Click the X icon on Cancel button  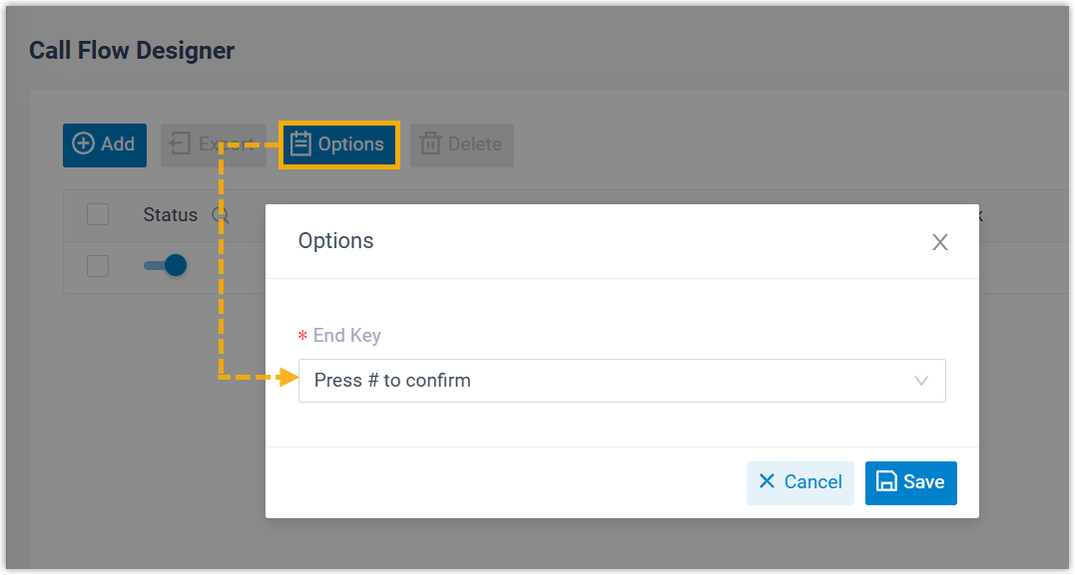767,482
